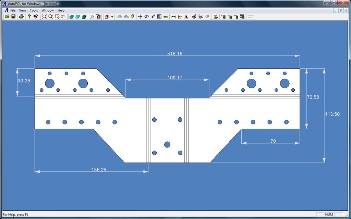
Task: Select the first teal 3D box view
Action: point(71,16)
